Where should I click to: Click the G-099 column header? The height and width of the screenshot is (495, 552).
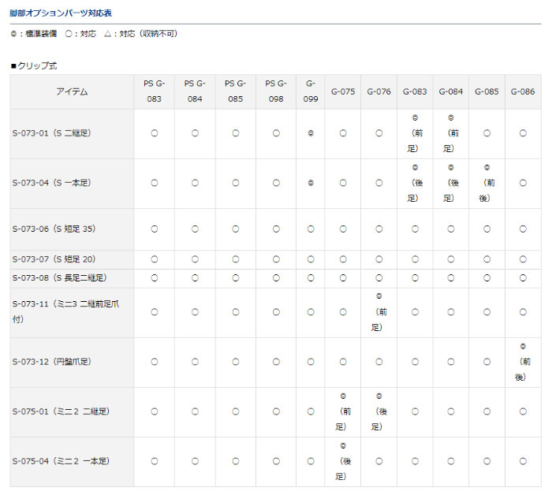click(x=311, y=91)
